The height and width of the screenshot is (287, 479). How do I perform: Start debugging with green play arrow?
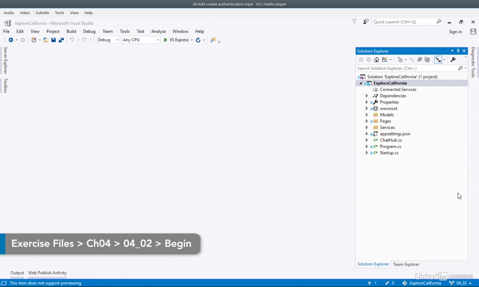pyautogui.click(x=166, y=40)
